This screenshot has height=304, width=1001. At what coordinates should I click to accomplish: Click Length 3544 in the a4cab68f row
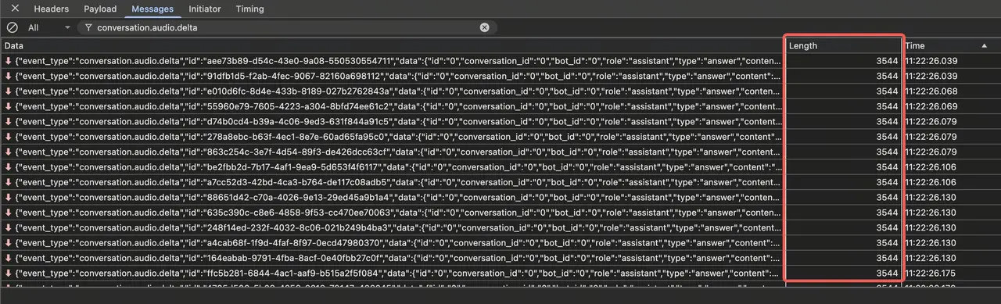point(887,243)
